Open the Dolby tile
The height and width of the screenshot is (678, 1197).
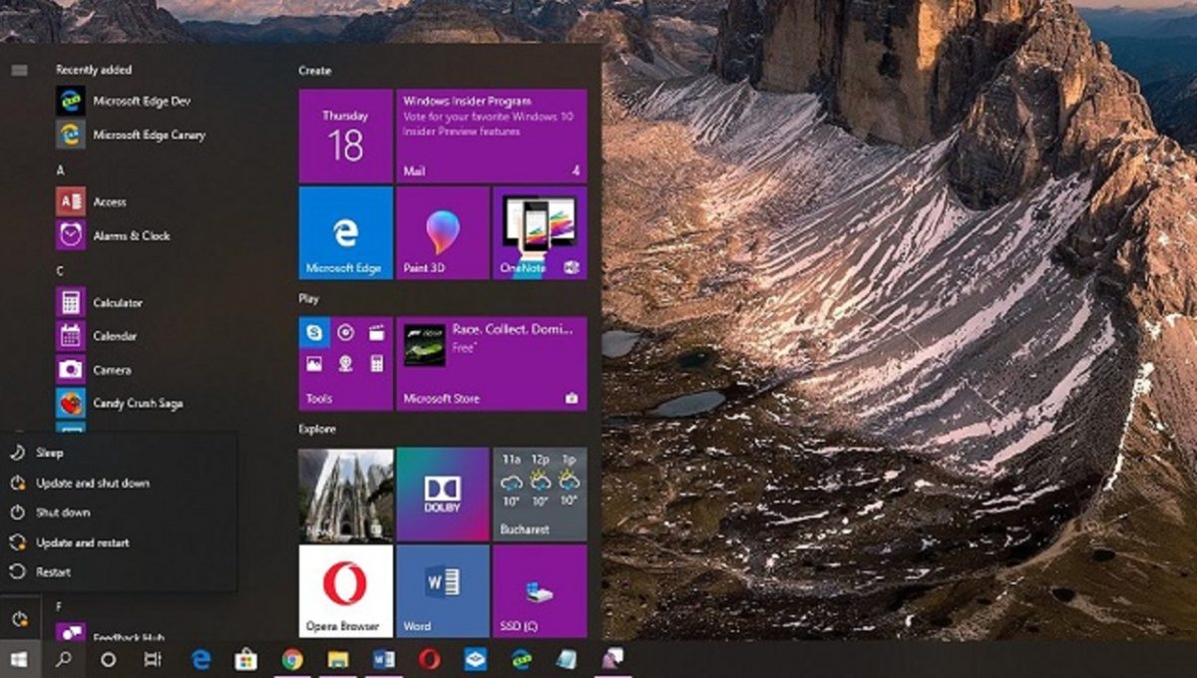pos(442,495)
